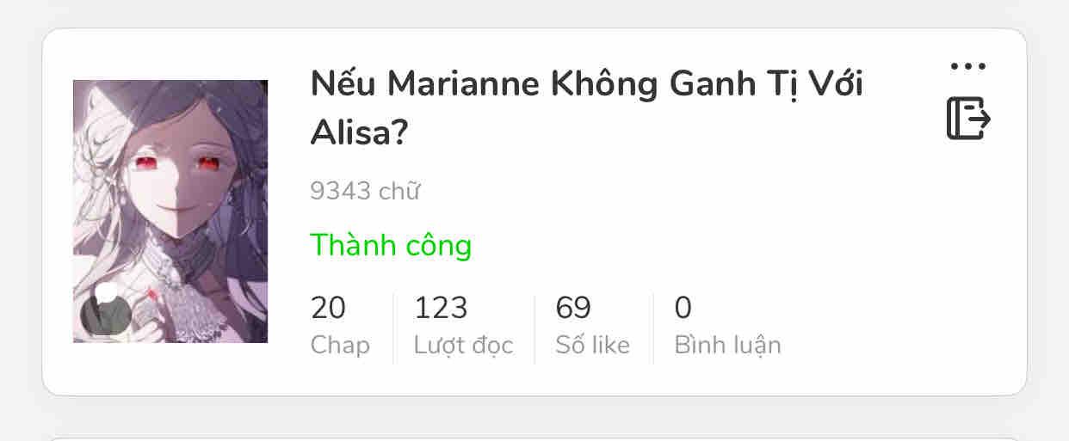
Task: Select the comment count number 0
Action: pos(683,308)
